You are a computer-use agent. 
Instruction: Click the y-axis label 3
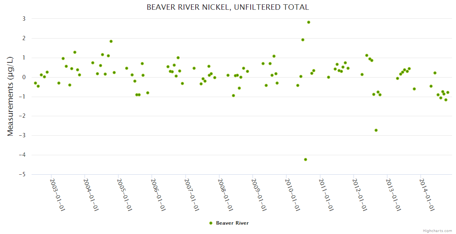click(24, 19)
